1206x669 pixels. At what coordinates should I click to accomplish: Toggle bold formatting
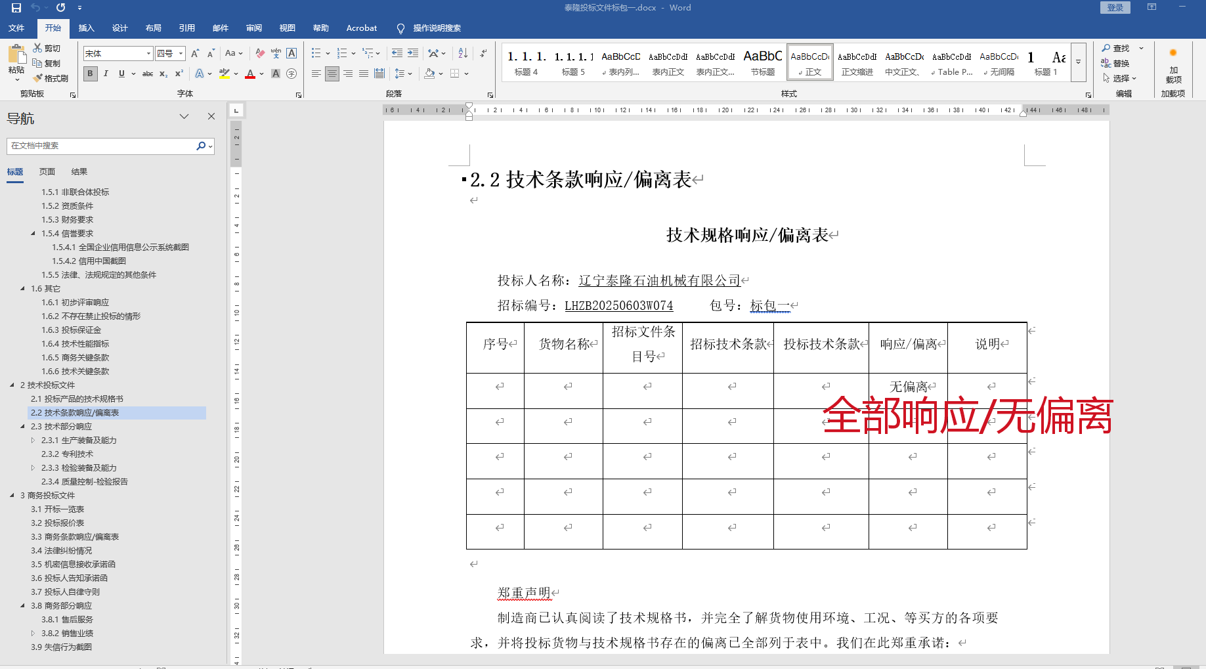[x=90, y=74]
